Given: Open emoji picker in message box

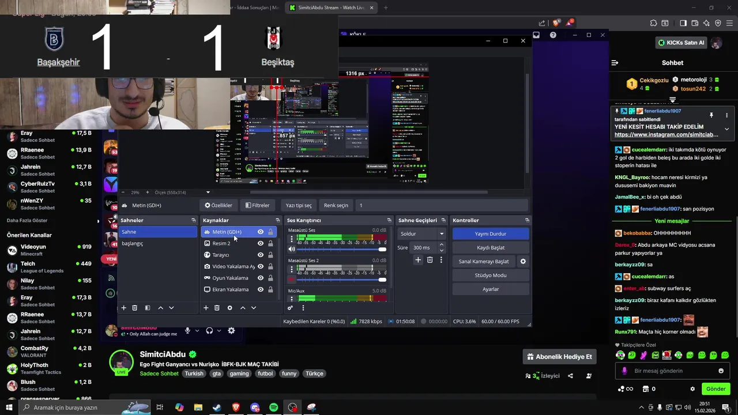Looking at the screenshot, I should tap(721, 371).
